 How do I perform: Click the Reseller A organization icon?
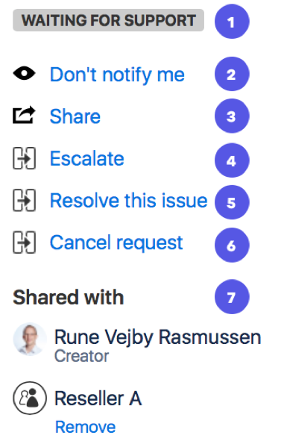[30, 398]
